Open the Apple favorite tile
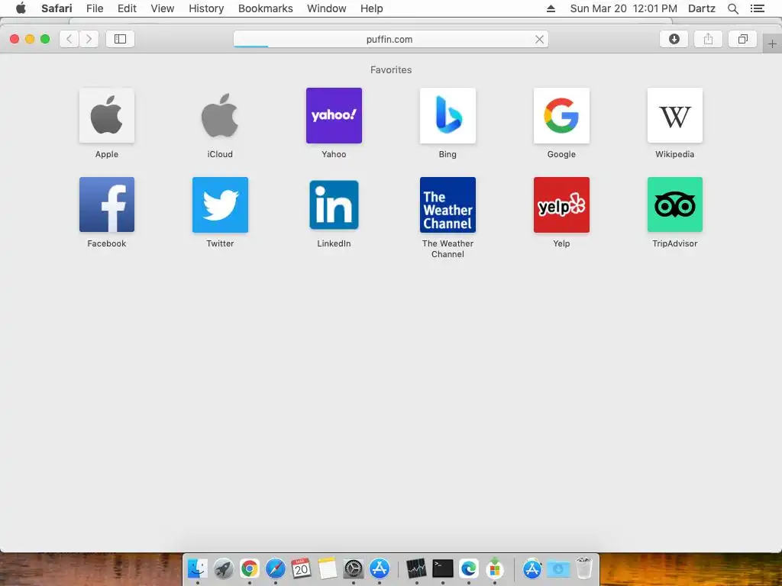The image size is (782, 586). pyautogui.click(x=107, y=116)
